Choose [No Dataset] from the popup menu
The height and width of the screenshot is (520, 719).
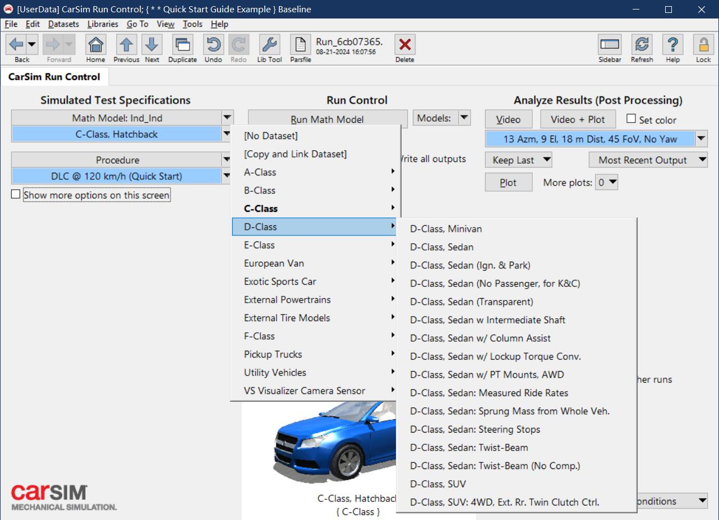[316, 136]
